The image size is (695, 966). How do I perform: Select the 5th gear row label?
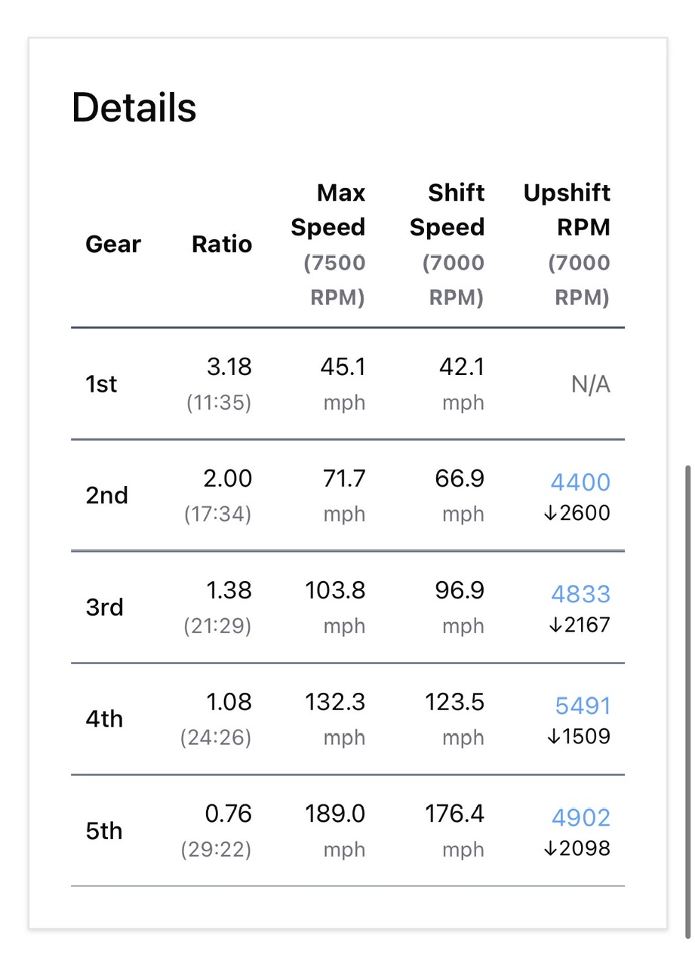point(104,831)
